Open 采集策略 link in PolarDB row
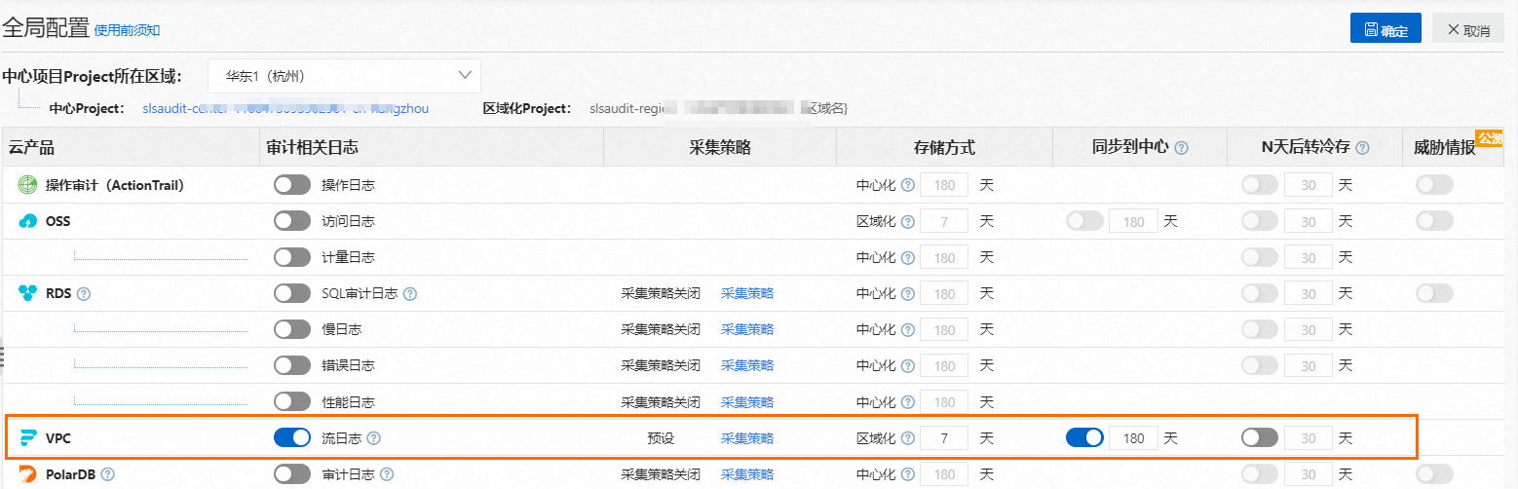 747,474
